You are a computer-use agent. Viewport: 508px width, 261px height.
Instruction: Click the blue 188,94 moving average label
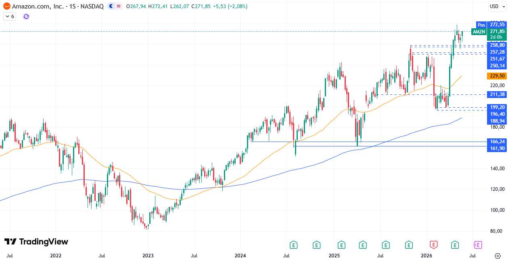click(498, 121)
